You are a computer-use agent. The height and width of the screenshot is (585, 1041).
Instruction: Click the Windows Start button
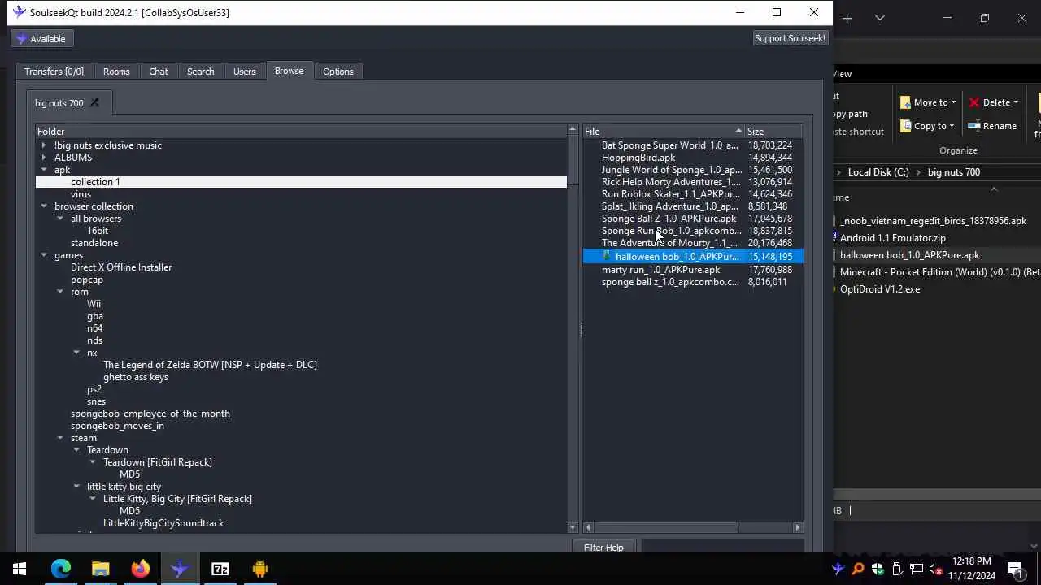(20, 569)
